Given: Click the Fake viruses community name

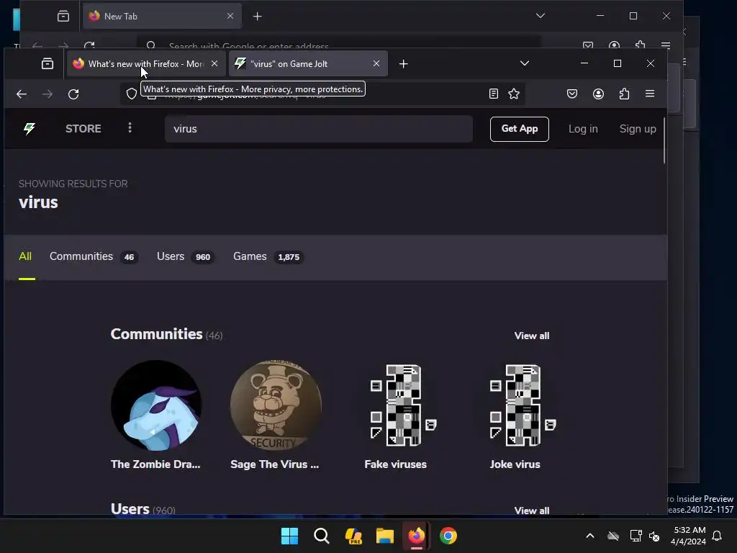Looking at the screenshot, I should pyautogui.click(x=395, y=464).
